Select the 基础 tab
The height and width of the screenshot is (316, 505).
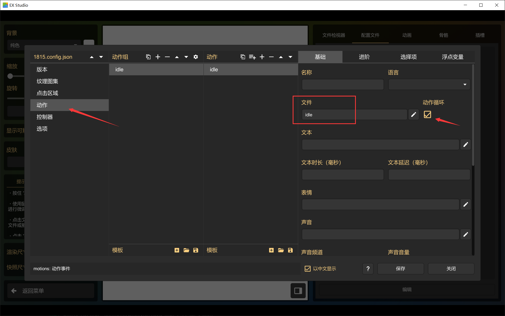320,57
